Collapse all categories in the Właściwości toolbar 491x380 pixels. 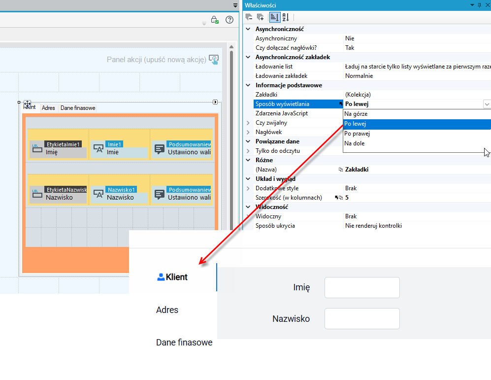pyautogui.click(x=249, y=17)
